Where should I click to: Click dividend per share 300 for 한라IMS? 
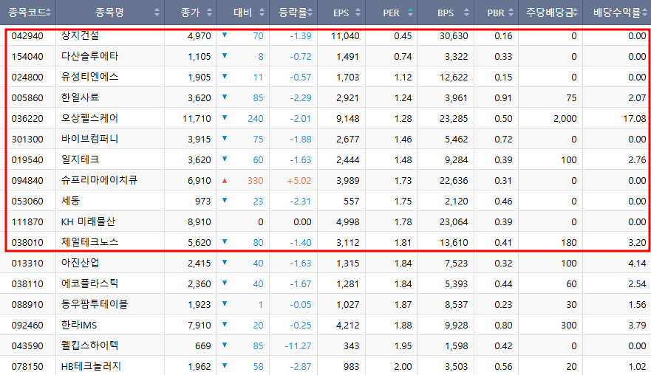pos(568,326)
